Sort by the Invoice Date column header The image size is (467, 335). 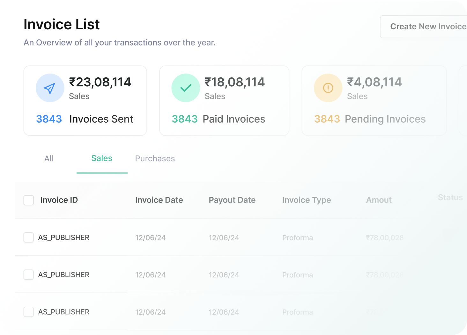(159, 200)
